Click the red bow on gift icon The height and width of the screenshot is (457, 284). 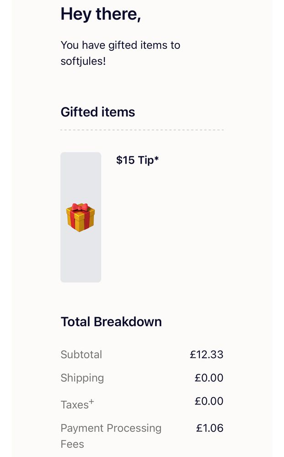click(80, 207)
